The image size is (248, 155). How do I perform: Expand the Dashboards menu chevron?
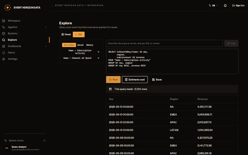tap(46, 46)
